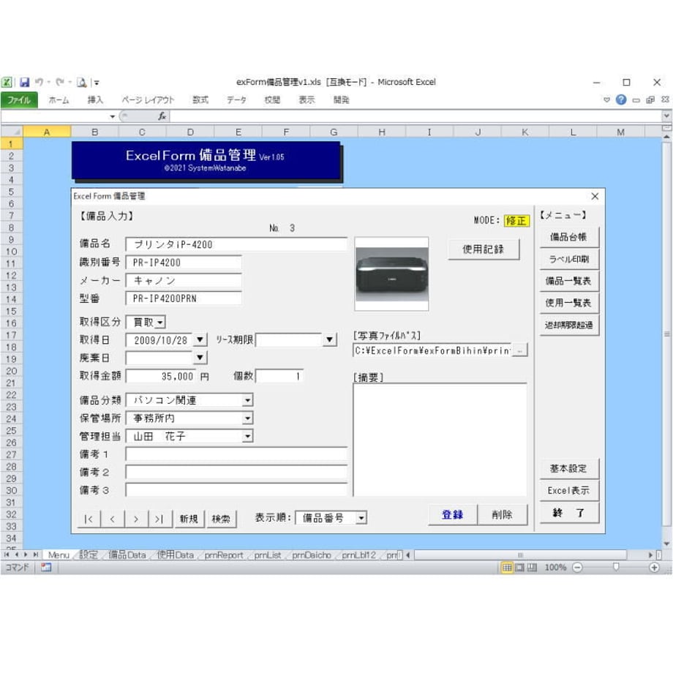Click the 取得金額 amount field
This screenshot has width=673, height=673.
coord(161,377)
